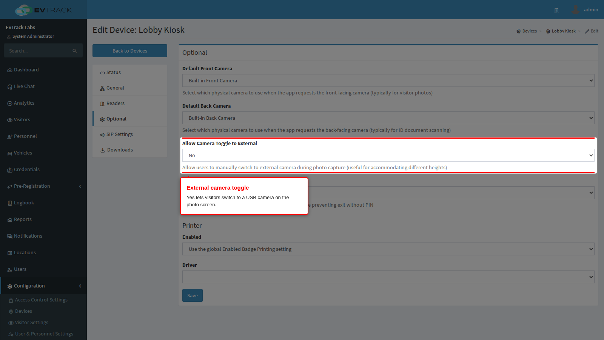604x340 pixels.
Task: Open Access Control Settings submenu item
Action: point(43,300)
